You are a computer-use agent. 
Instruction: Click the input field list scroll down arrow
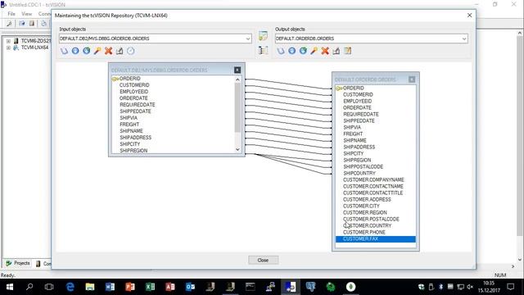click(237, 149)
